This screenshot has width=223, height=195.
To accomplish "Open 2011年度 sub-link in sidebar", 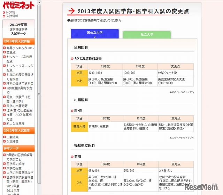I will [x=13, y=190].
